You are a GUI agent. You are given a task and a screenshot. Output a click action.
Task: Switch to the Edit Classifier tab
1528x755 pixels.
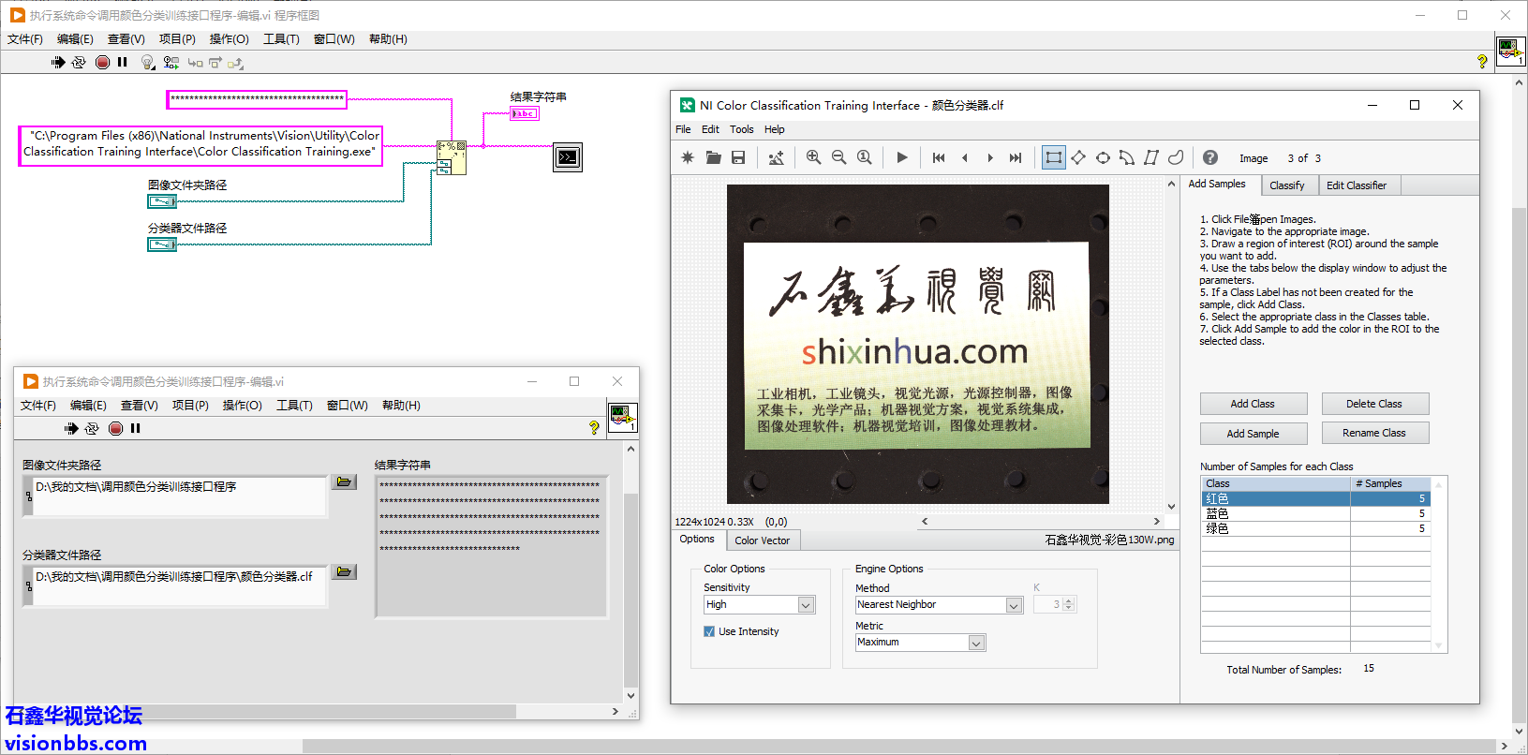click(1357, 185)
